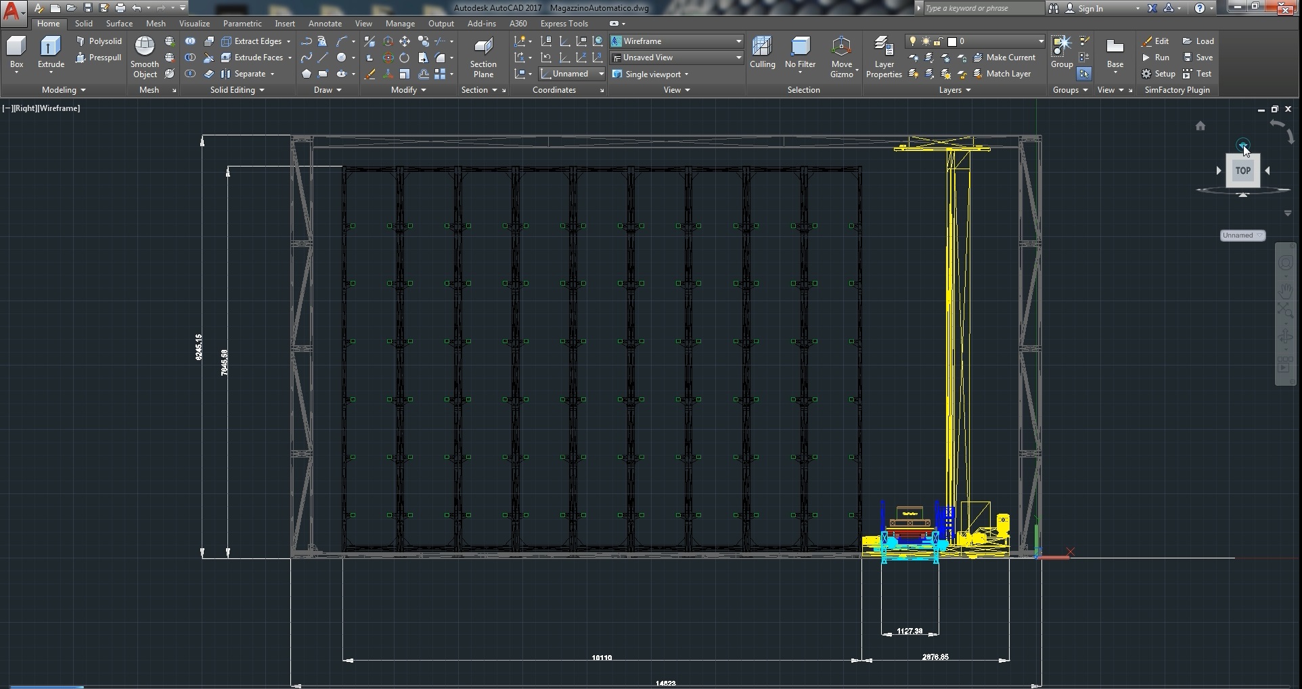Expand the Unsaved View dropdown
The width and height of the screenshot is (1302, 689).
[x=676, y=58]
